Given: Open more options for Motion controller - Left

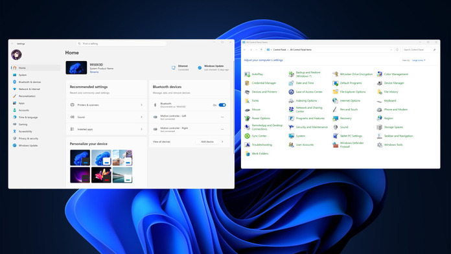Looking at the screenshot, I should (x=222, y=117).
